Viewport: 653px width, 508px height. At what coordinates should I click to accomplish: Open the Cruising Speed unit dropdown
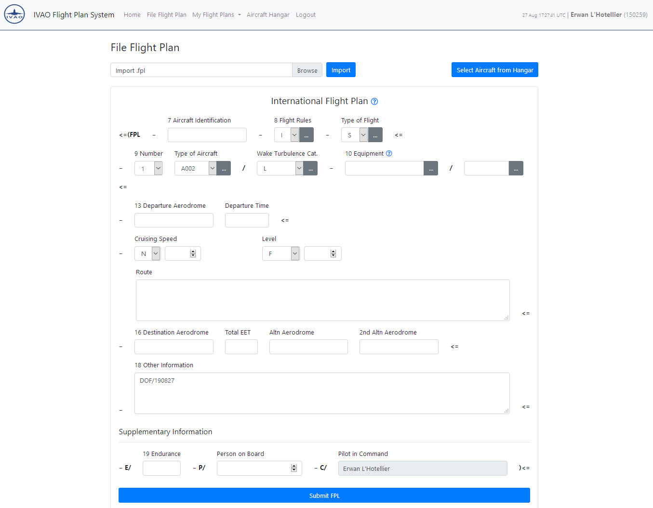coord(156,254)
